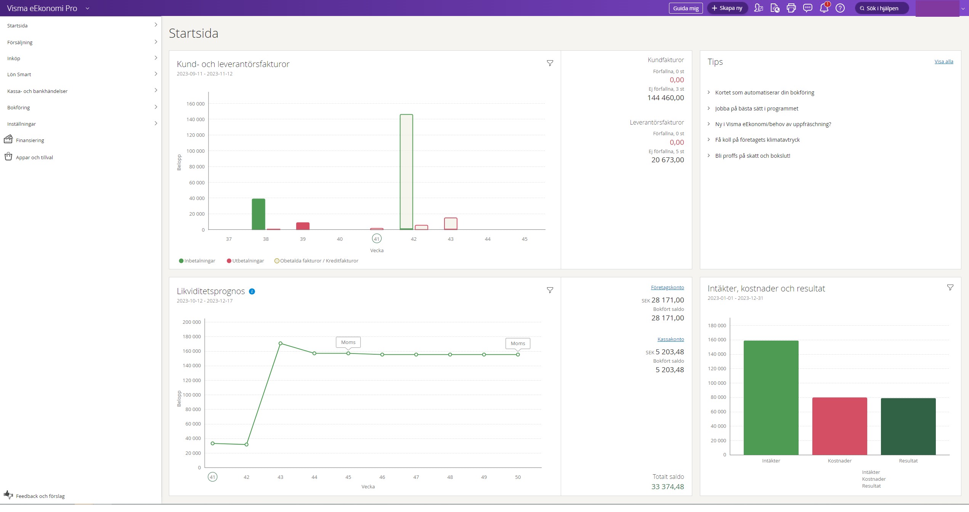Click the help question mark icon
This screenshot has width=969, height=512.
click(840, 8)
